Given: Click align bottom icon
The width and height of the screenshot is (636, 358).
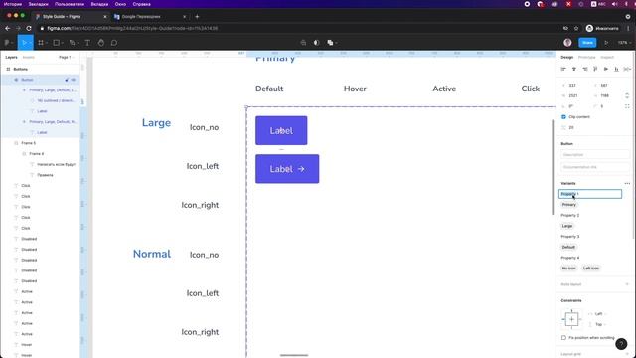Looking at the screenshot, I should click(616, 69).
